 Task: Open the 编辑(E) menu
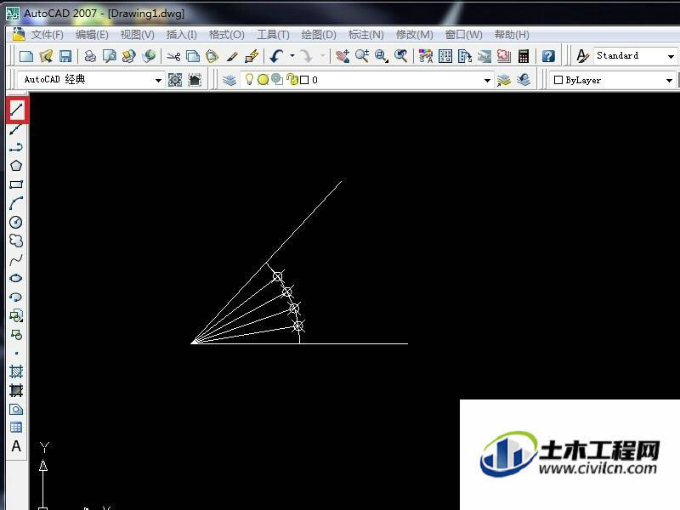92,35
